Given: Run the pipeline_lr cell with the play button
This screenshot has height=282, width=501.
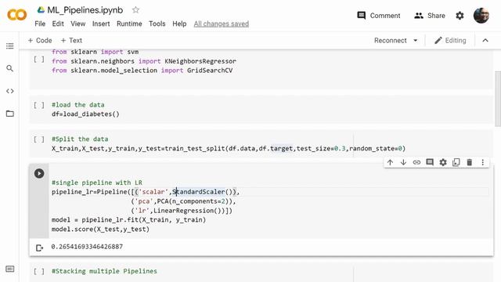Looking at the screenshot, I should pos(39,173).
